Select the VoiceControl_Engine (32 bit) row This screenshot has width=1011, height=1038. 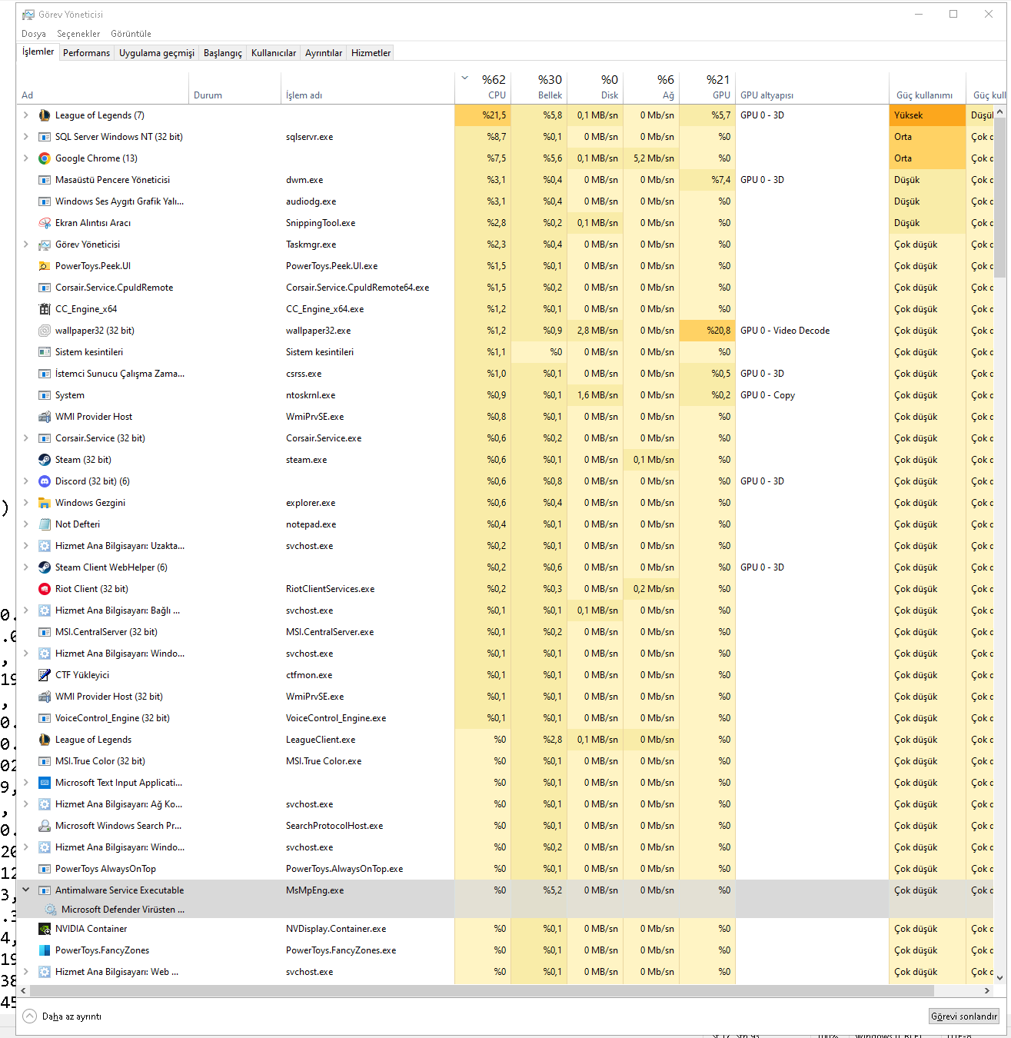click(x=505, y=718)
